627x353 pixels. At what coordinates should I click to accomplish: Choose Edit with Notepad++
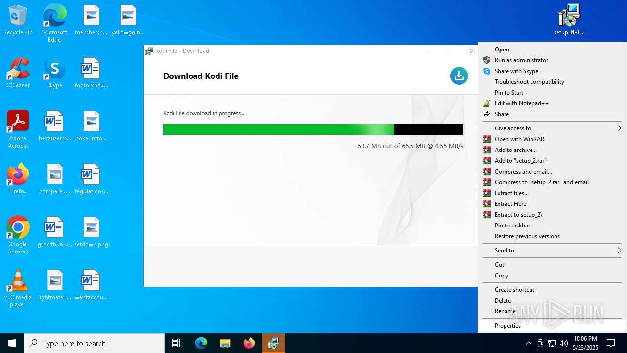pyautogui.click(x=552, y=103)
